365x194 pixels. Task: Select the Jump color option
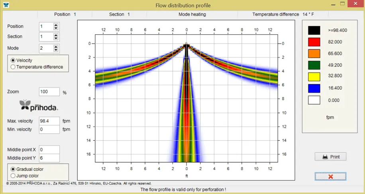coord(13,176)
